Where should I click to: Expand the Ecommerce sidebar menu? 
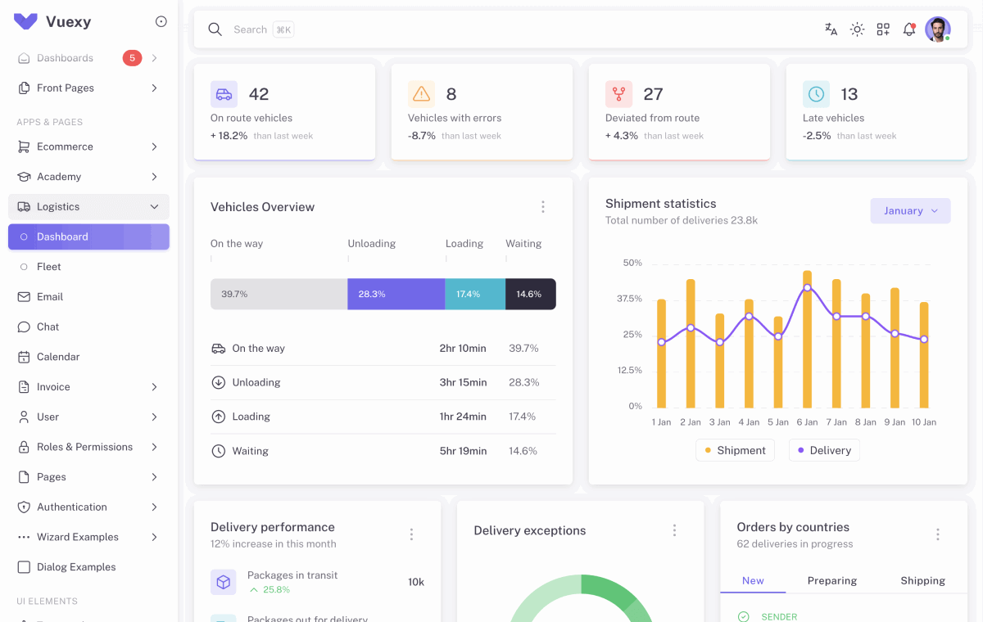pyautogui.click(x=88, y=146)
